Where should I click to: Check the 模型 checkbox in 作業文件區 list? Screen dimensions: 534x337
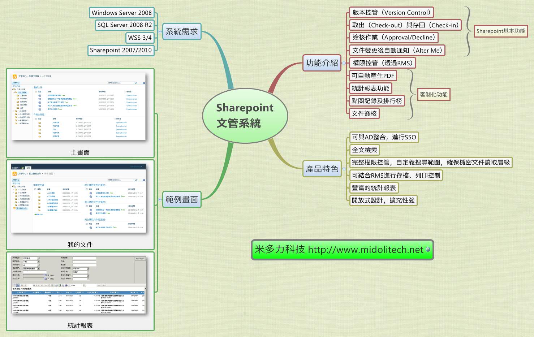click(x=35, y=119)
